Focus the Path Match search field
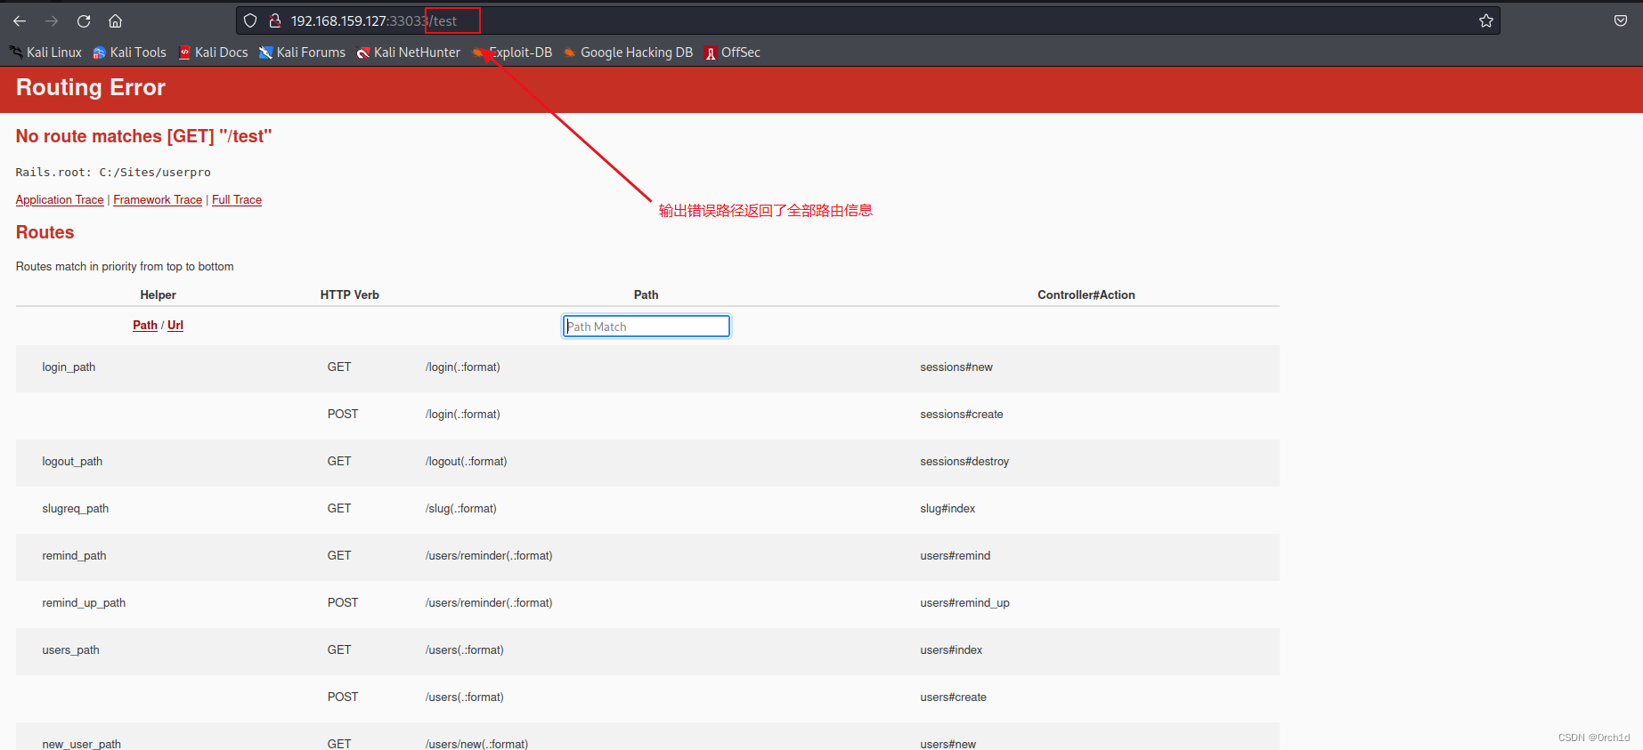1643x750 pixels. tap(647, 327)
